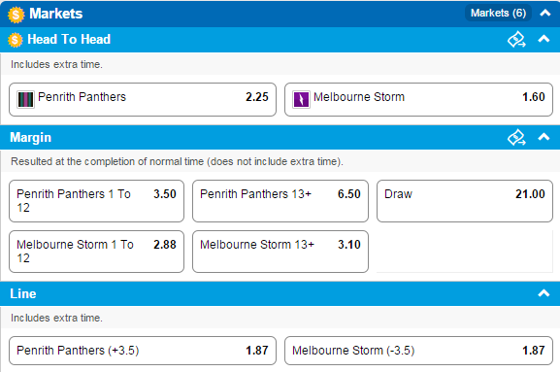Click the Penrith Panthers jersey icon
The image size is (560, 372).
(x=25, y=99)
